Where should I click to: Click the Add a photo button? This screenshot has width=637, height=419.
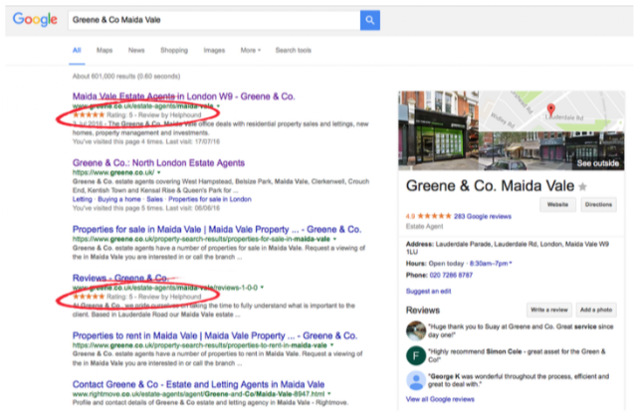point(596,310)
